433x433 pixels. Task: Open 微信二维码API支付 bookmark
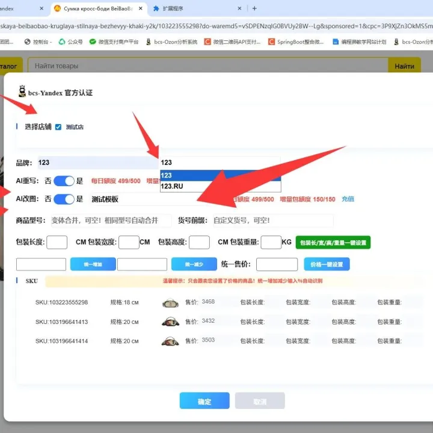coord(232,42)
